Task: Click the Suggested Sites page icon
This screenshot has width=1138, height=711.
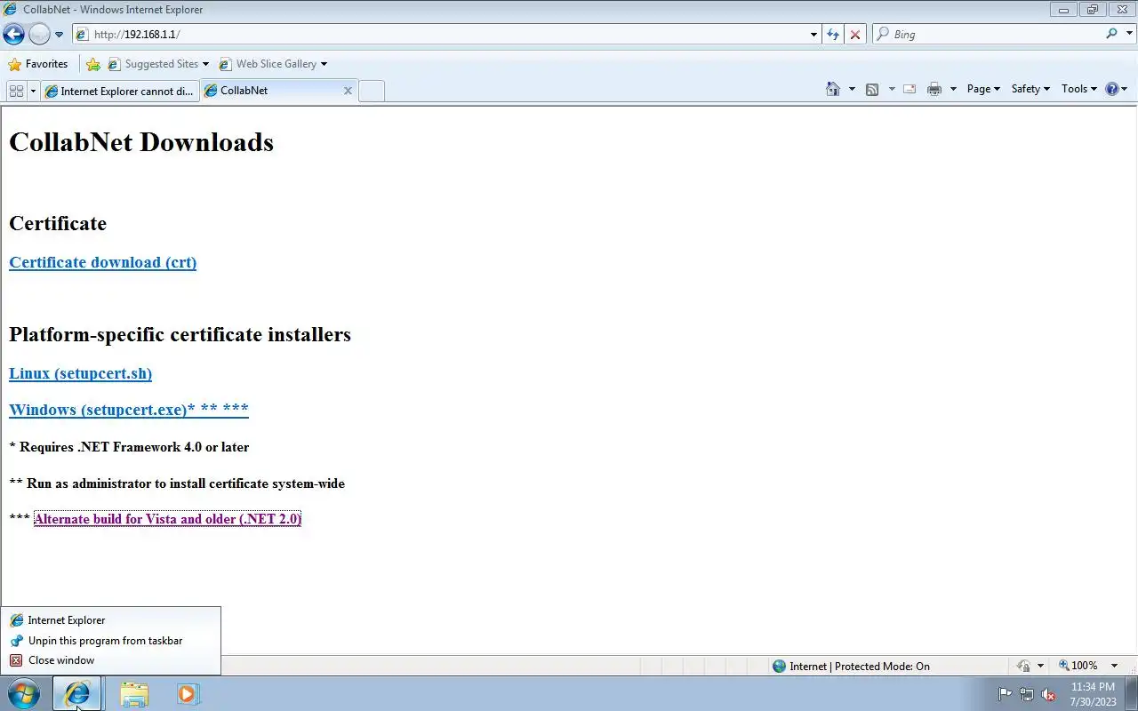Action: (114, 64)
